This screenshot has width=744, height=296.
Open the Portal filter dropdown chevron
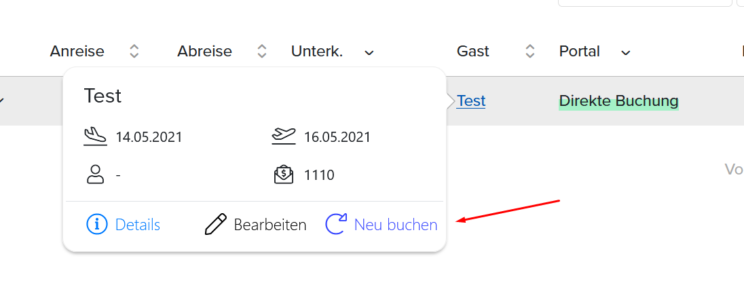point(626,52)
